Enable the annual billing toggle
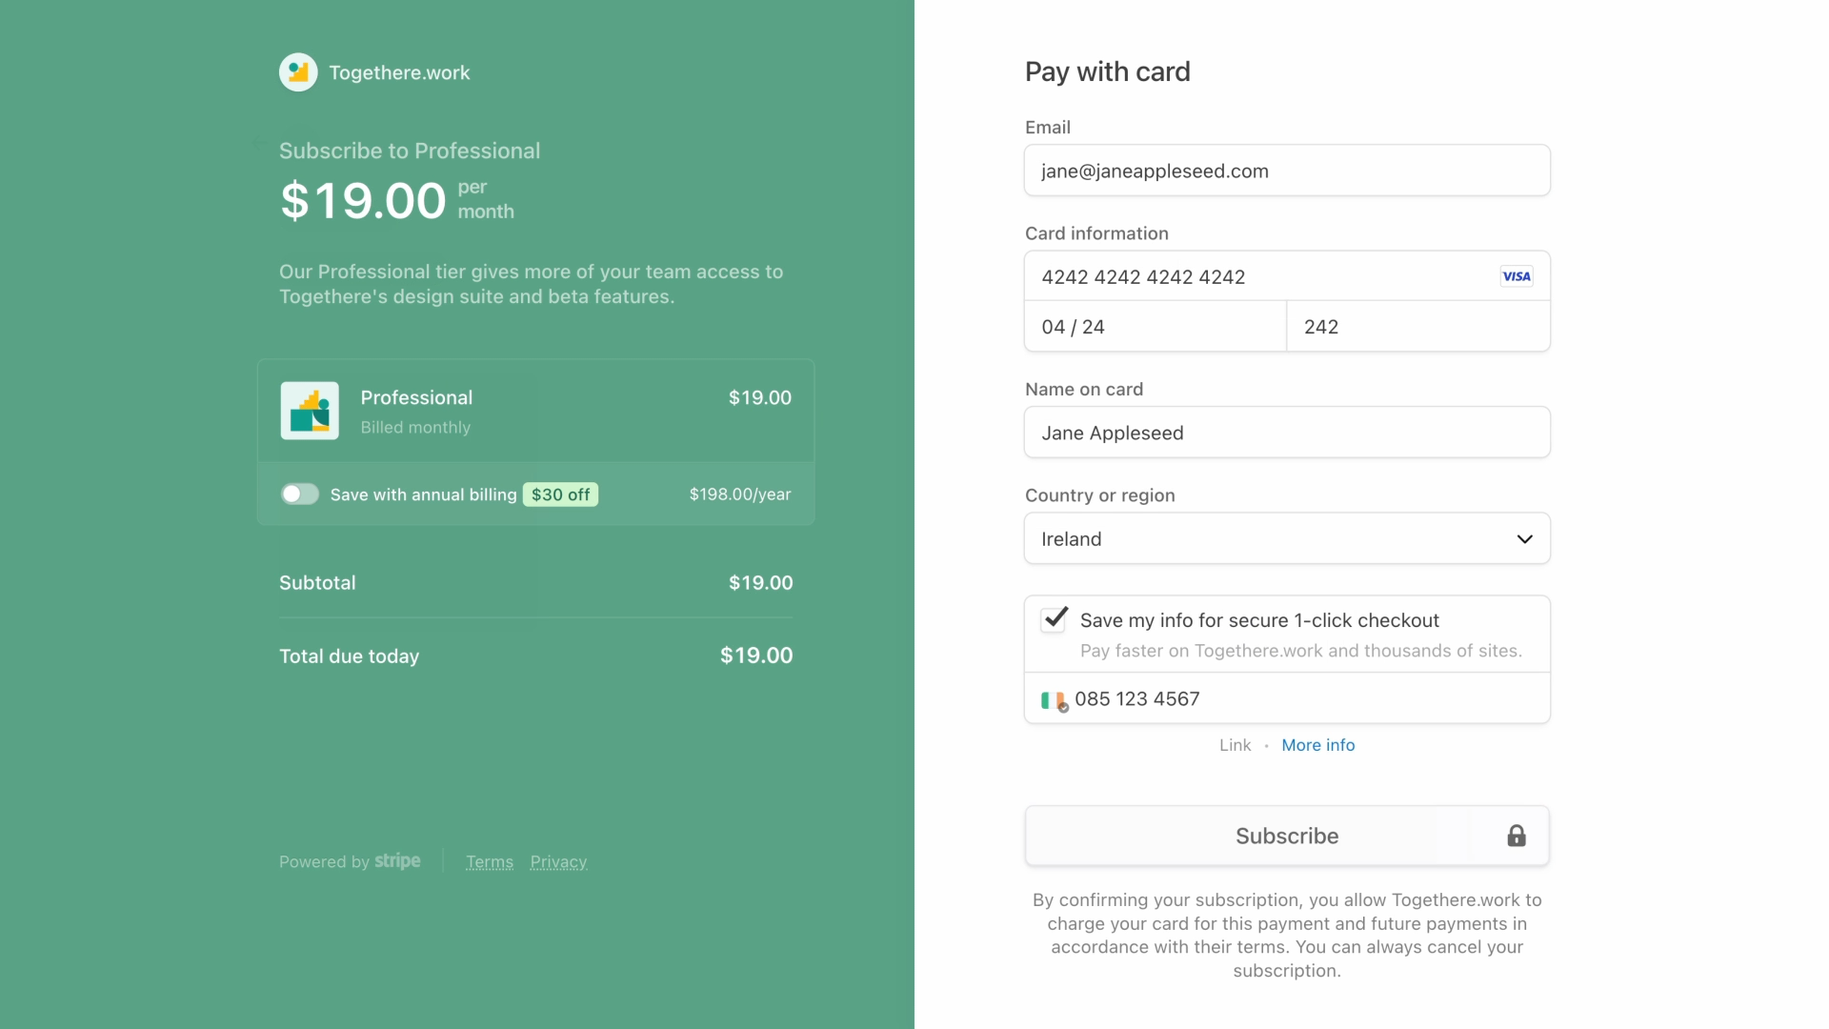 (299, 494)
